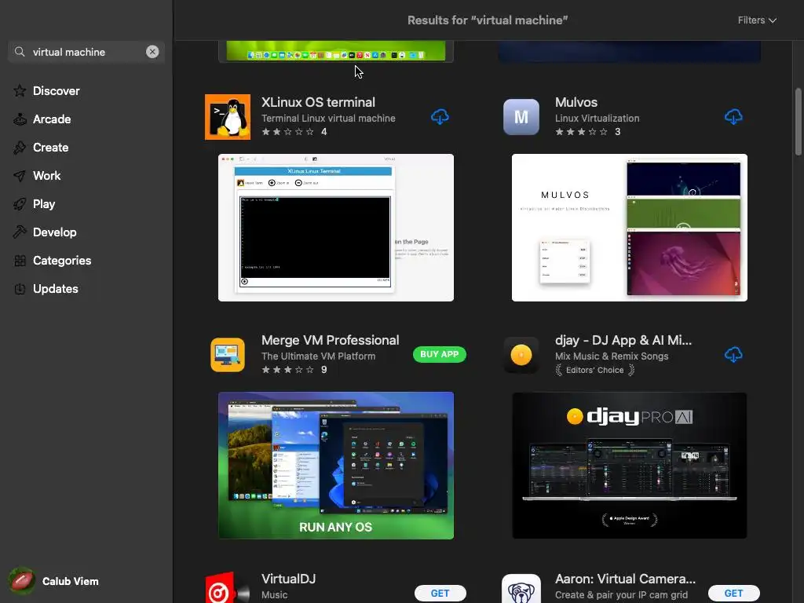804x603 pixels.
Task: Select the Work section
Action: (46, 176)
